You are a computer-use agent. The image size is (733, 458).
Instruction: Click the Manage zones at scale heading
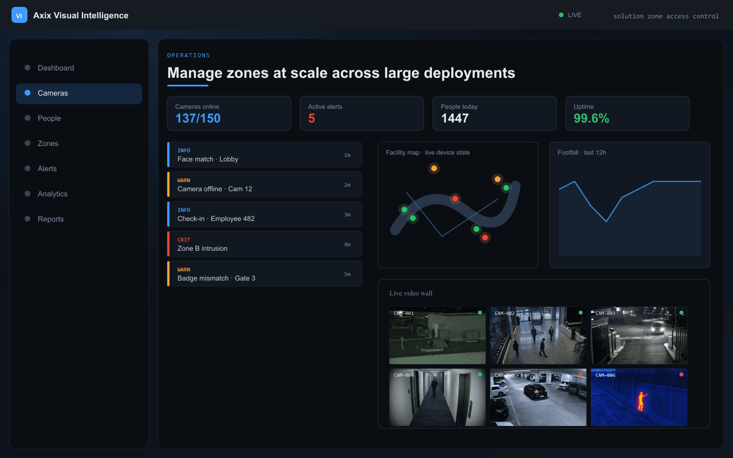[341, 73]
